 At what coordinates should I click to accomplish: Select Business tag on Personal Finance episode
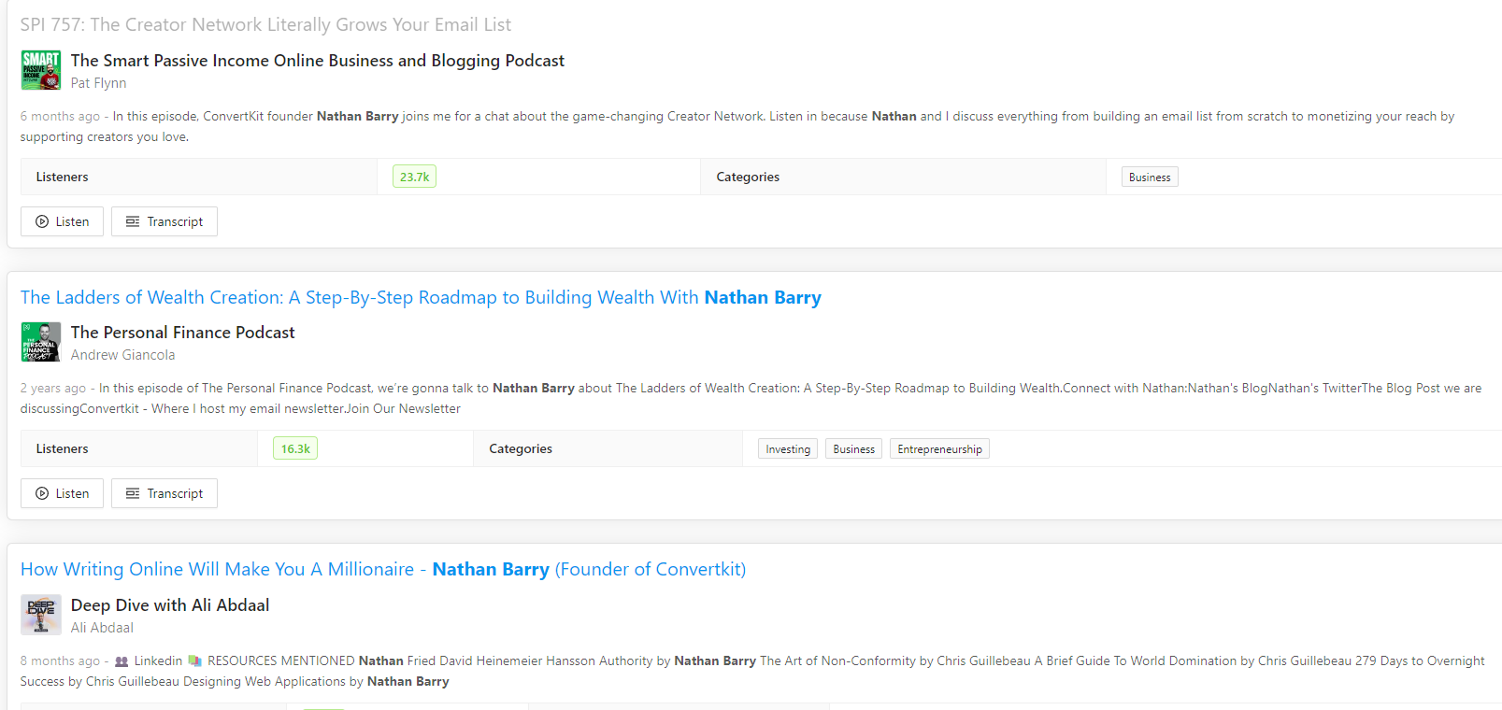point(854,449)
